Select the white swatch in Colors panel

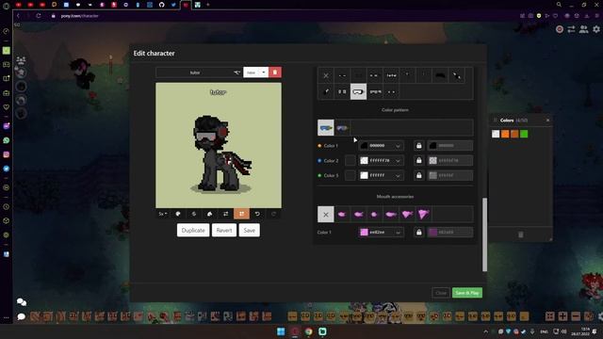[x=496, y=134]
